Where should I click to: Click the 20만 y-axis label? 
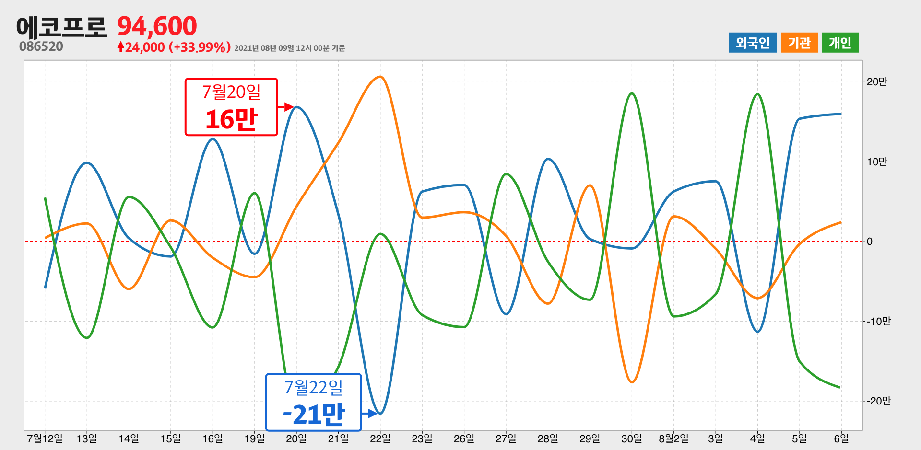point(877,82)
